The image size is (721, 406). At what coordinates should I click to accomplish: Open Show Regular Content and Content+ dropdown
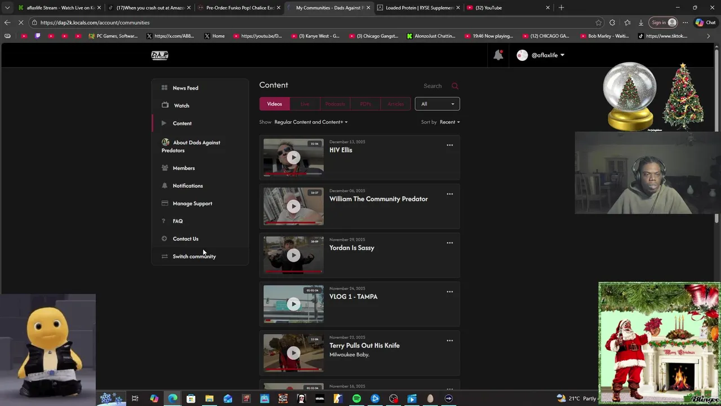[310, 122]
